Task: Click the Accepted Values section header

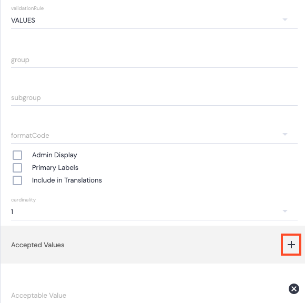Action: pos(37,245)
